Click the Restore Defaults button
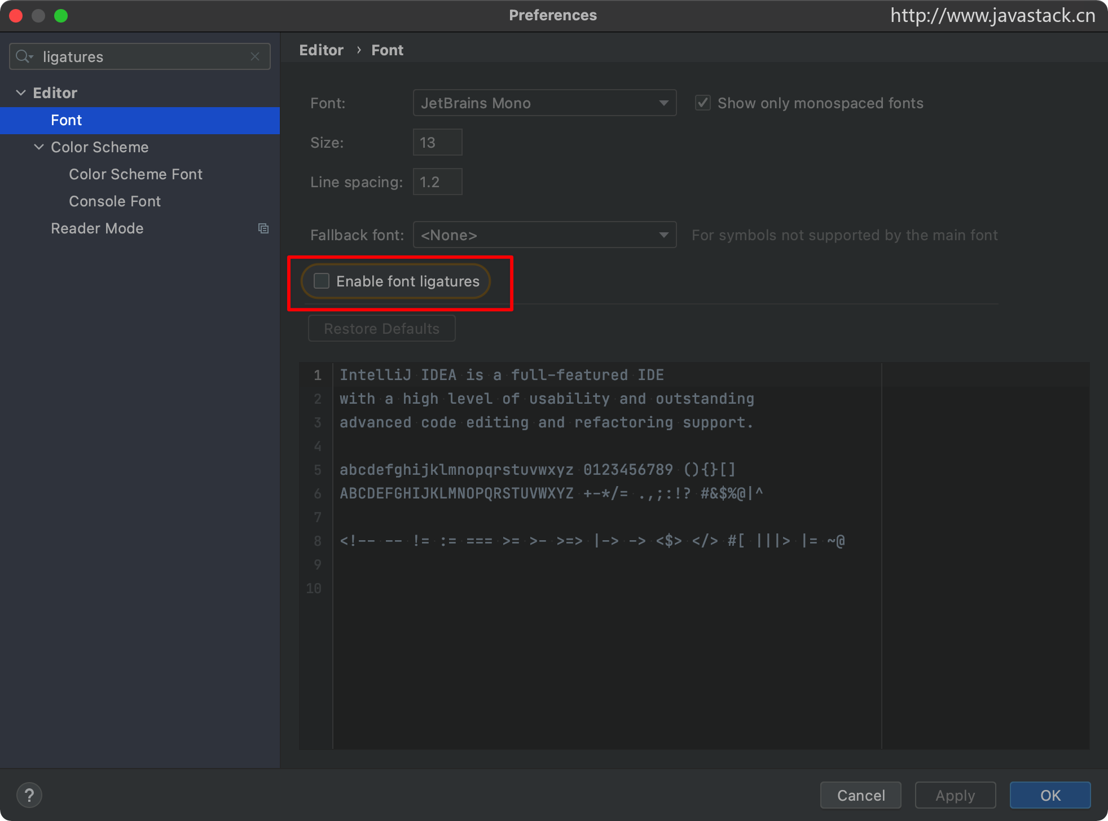Image resolution: width=1108 pixels, height=821 pixels. click(x=381, y=329)
